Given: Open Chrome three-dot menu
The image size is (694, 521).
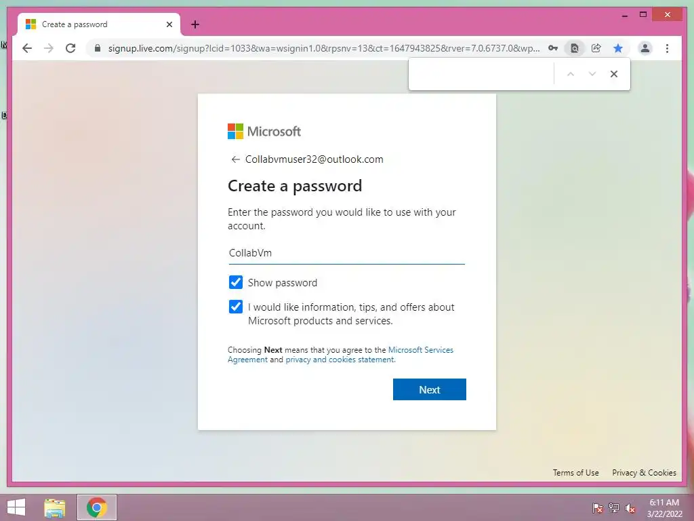Looking at the screenshot, I should [x=667, y=48].
